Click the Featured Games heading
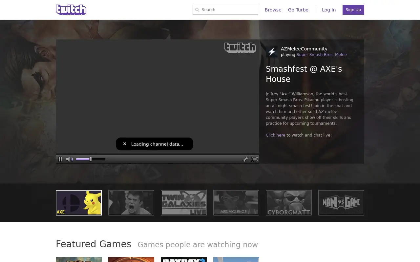This screenshot has height=262, width=420. [x=94, y=244]
